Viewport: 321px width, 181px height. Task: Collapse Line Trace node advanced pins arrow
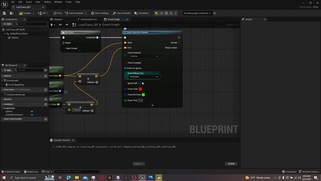coord(152,106)
